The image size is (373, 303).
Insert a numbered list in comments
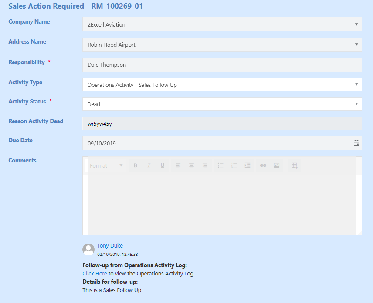coord(234,165)
